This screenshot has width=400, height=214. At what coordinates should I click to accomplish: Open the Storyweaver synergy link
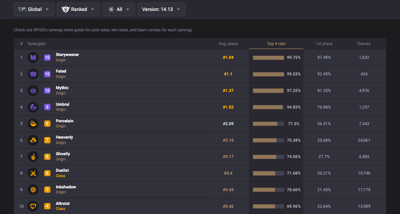tap(67, 55)
